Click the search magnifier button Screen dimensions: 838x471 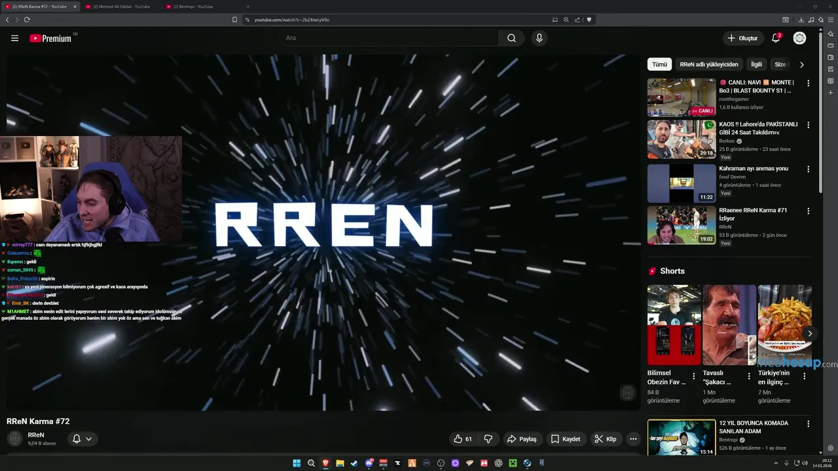511,38
